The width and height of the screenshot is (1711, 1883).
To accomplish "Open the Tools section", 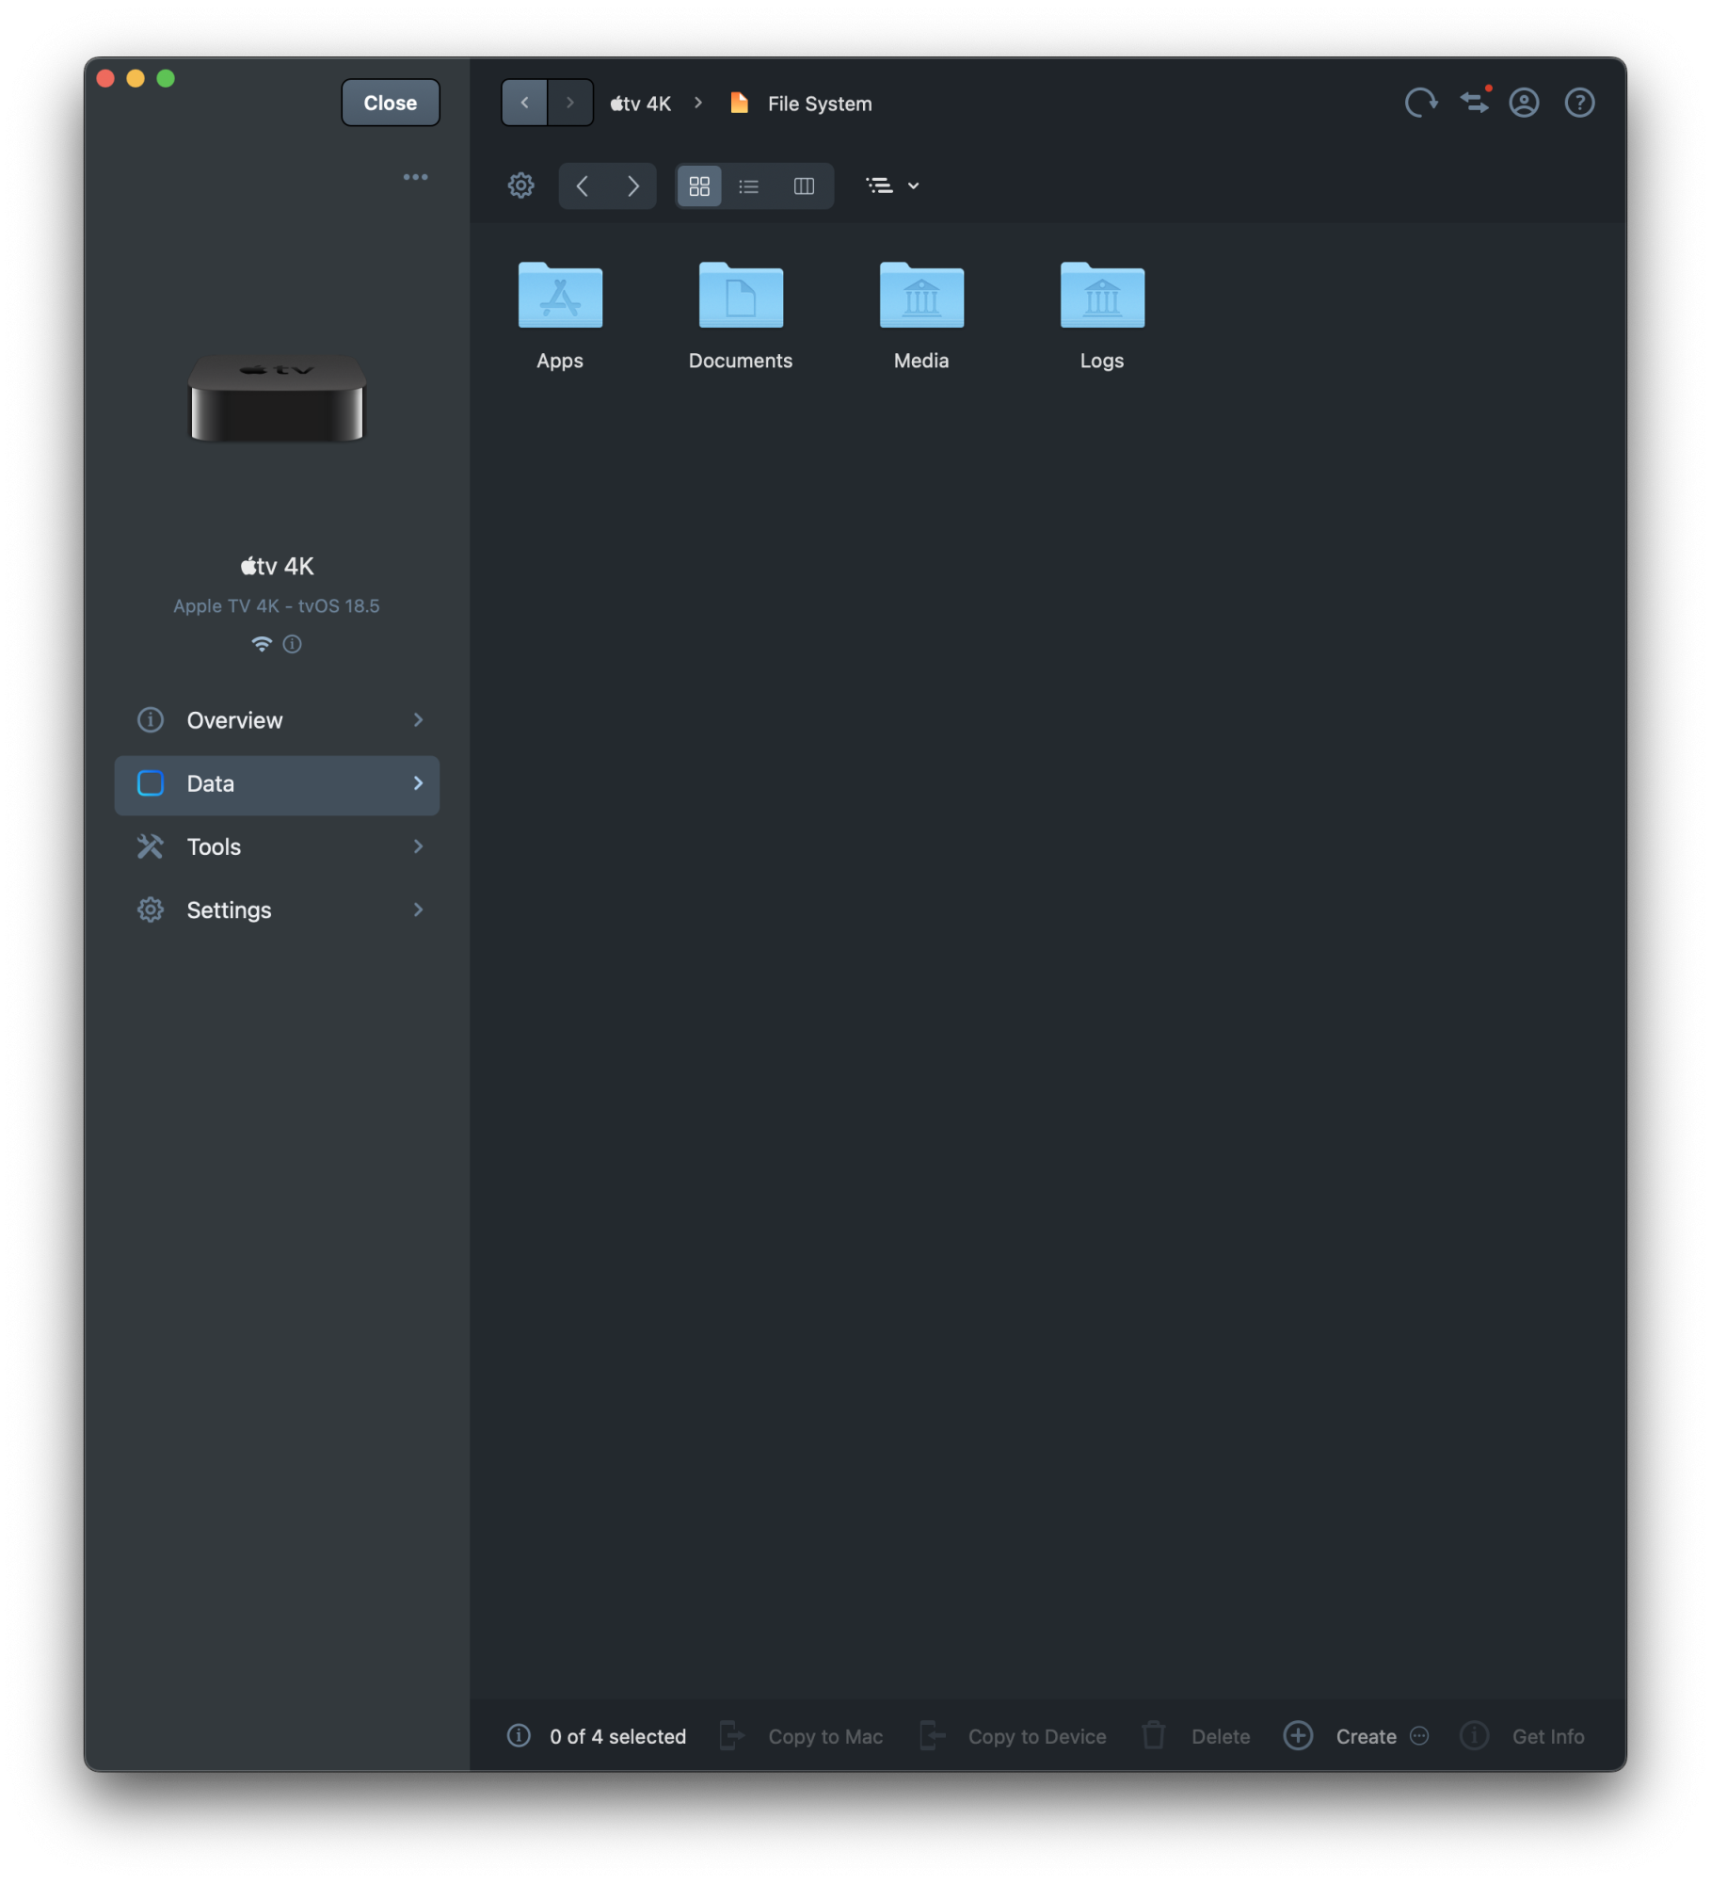I will pyautogui.click(x=277, y=846).
